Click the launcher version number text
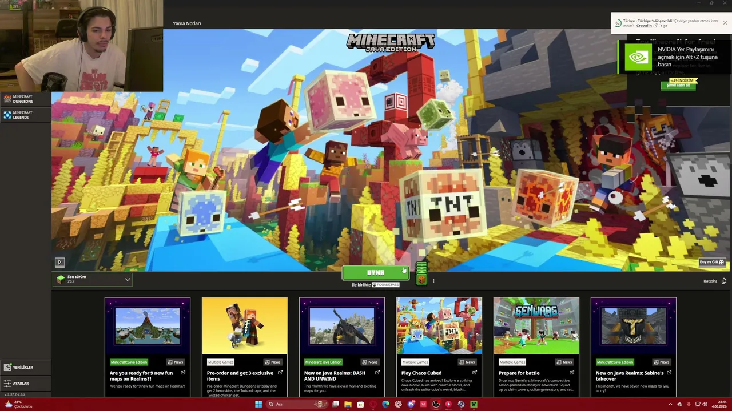 [x=15, y=394]
